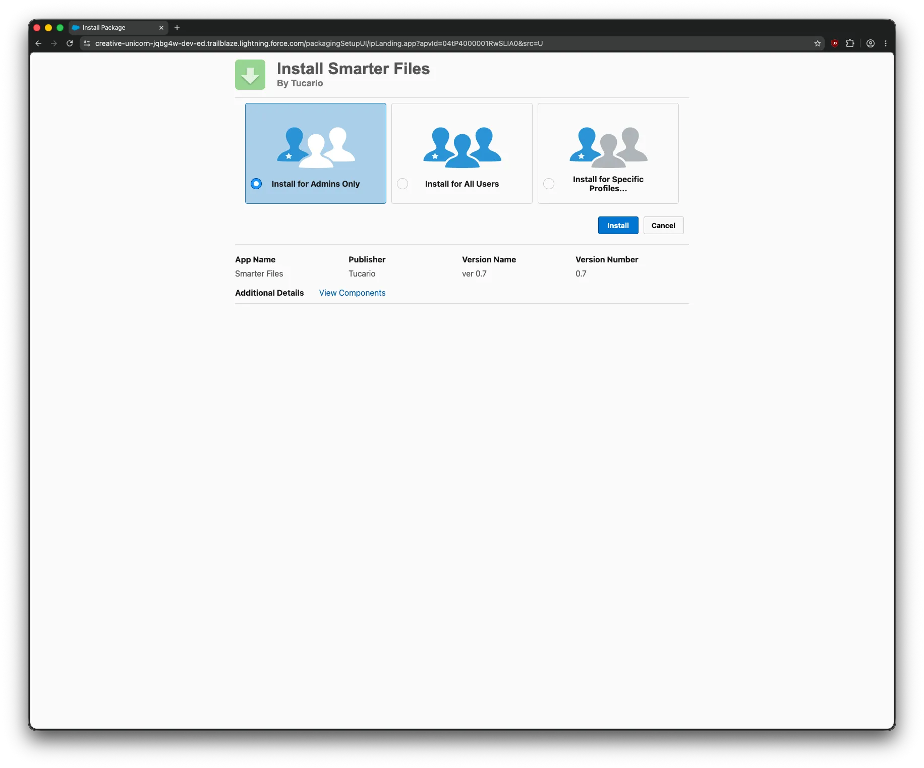Image resolution: width=924 pixels, height=768 pixels.
Task: Click the 0.7 version number value
Action: 581,273
